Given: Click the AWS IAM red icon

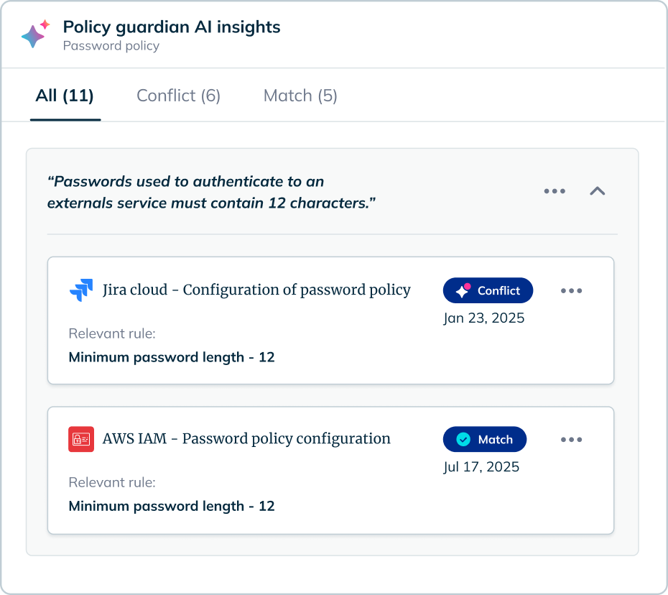Looking at the screenshot, I should [81, 439].
